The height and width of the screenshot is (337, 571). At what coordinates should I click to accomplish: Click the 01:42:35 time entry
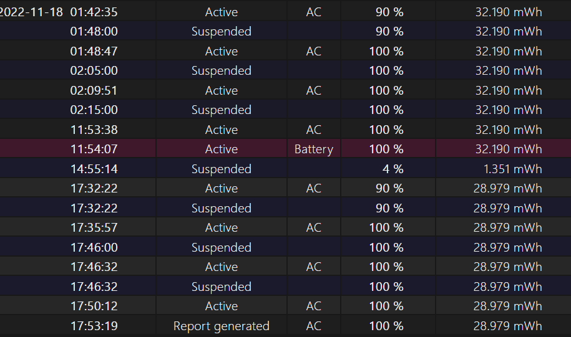point(94,12)
